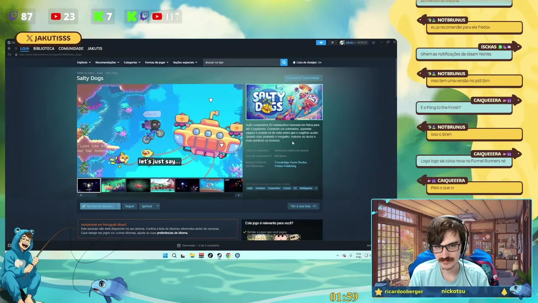This screenshot has height=303, width=538.
Task: Toggle the wishlist checkbox button
Action: (98, 206)
